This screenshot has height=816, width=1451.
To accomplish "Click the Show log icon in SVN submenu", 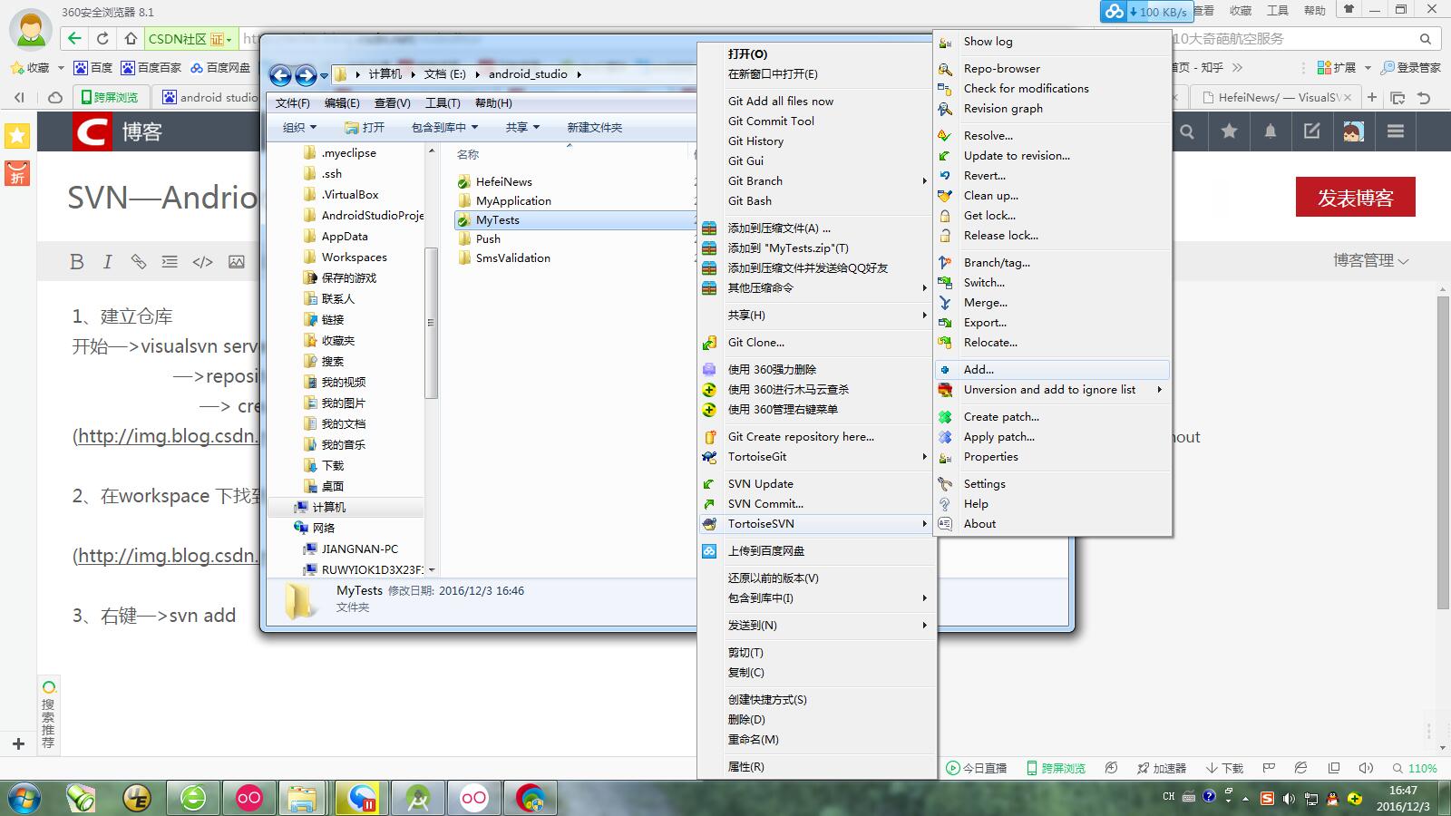I will coord(945,42).
